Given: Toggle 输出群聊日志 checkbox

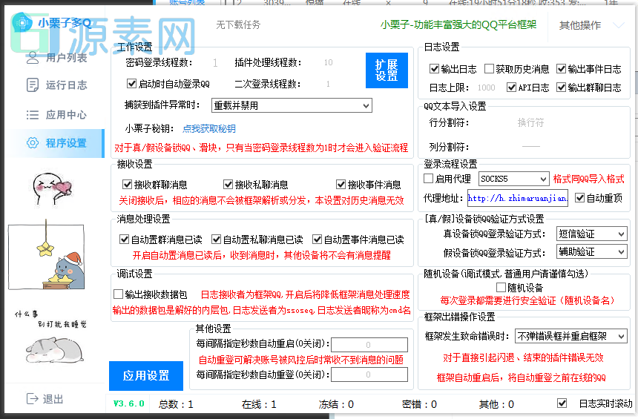Looking at the screenshot, I should coord(561,87).
